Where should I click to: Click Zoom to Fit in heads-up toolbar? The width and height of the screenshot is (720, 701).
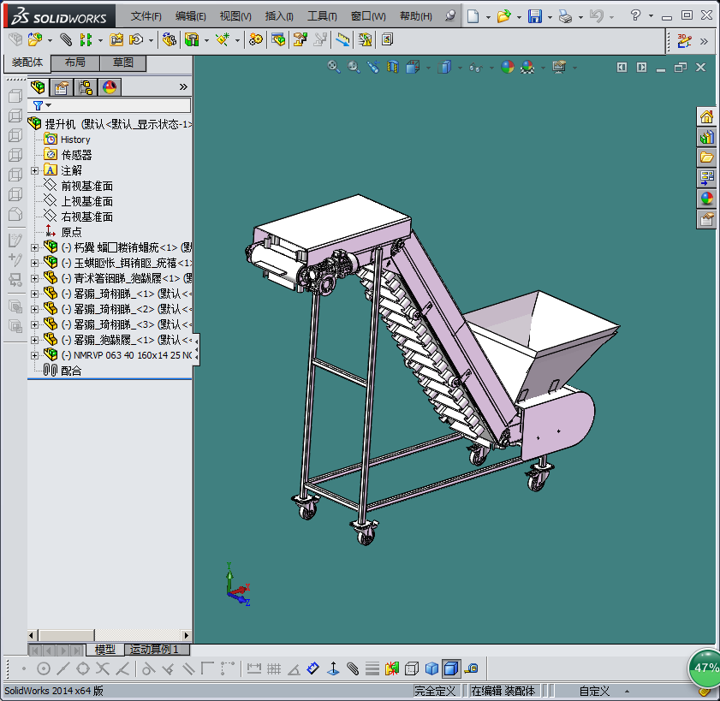334,67
